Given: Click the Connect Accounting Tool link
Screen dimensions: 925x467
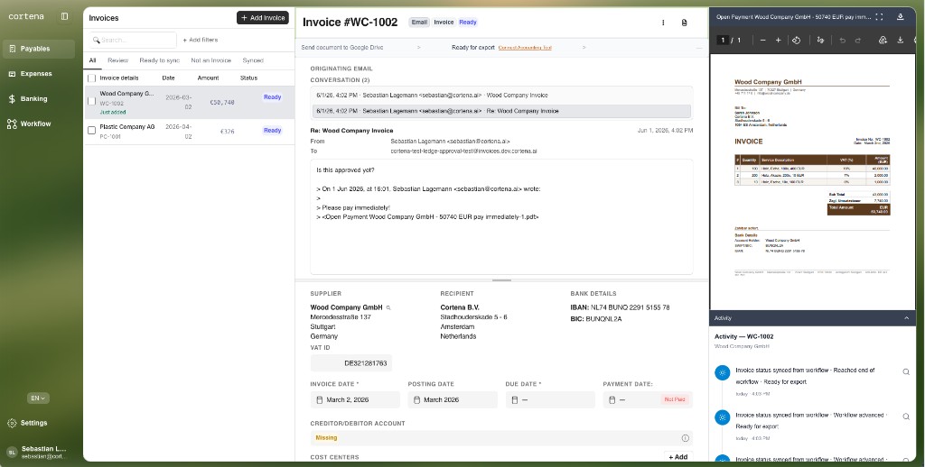Looking at the screenshot, I should (x=525, y=48).
